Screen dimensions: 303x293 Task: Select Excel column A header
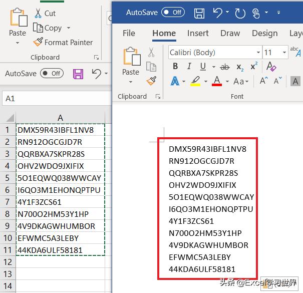[x=60, y=118]
